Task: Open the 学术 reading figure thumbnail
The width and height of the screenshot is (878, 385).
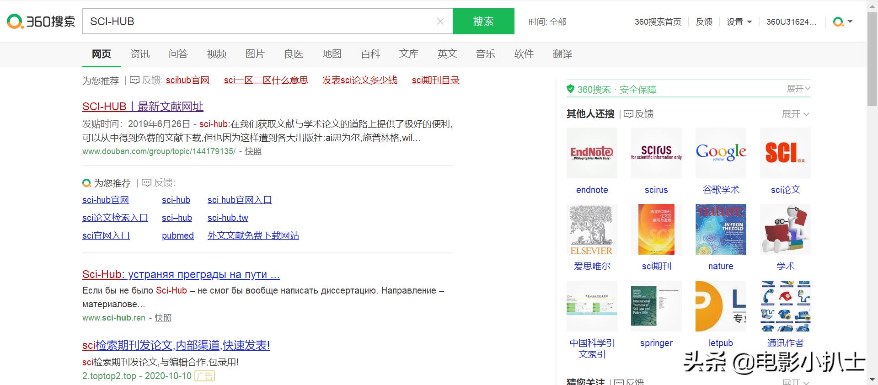Action: coord(785,229)
